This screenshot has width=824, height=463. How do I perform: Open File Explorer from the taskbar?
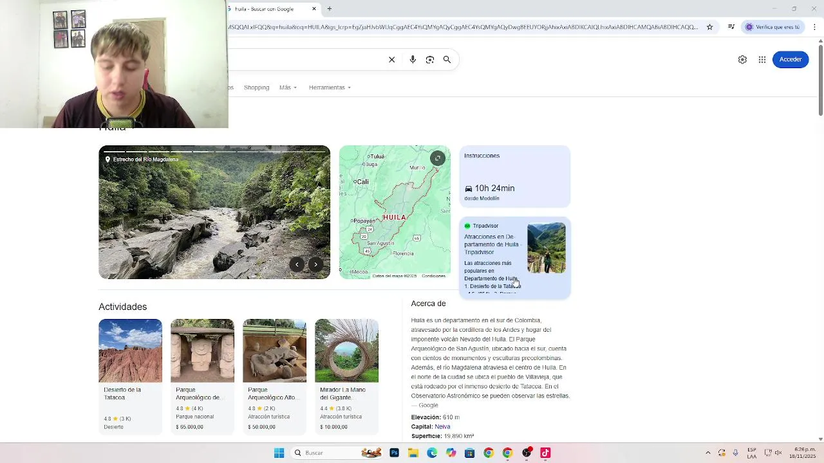[413, 453]
